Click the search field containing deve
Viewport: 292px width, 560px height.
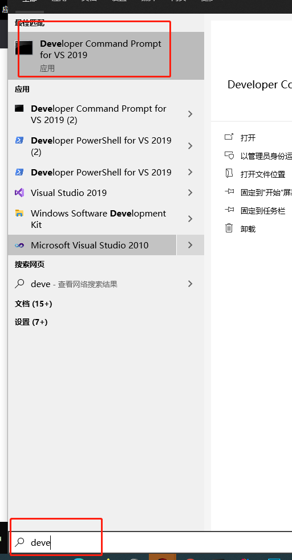[x=150, y=542]
